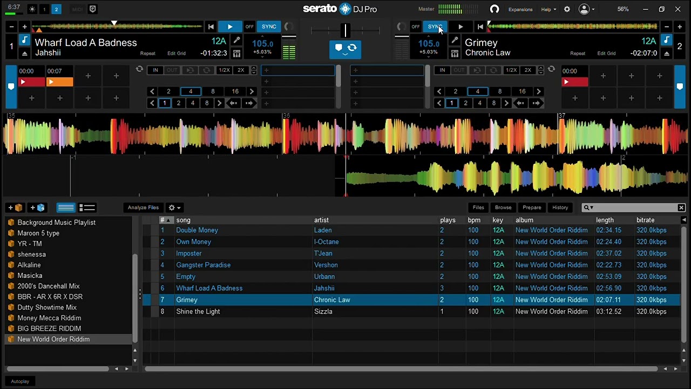
Task: Toggle key lock note icon on deck 1
Action: 24,41
